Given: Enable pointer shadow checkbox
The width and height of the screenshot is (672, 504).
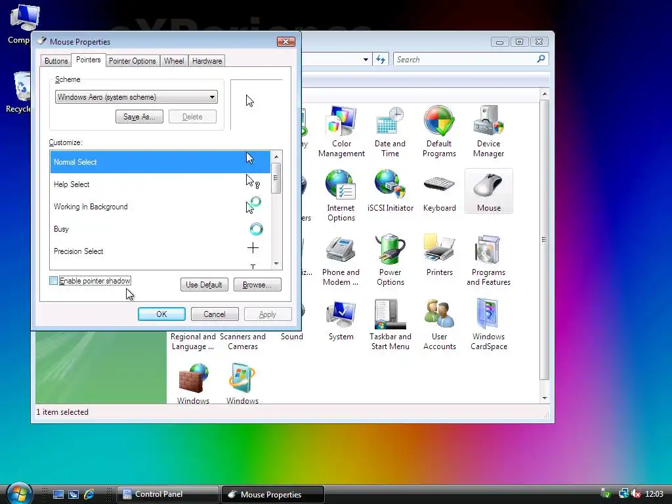Looking at the screenshot, I should coord(54,281).
